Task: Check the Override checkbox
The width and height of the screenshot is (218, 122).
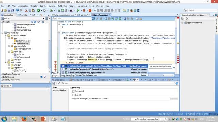Action: coord(73,95)
